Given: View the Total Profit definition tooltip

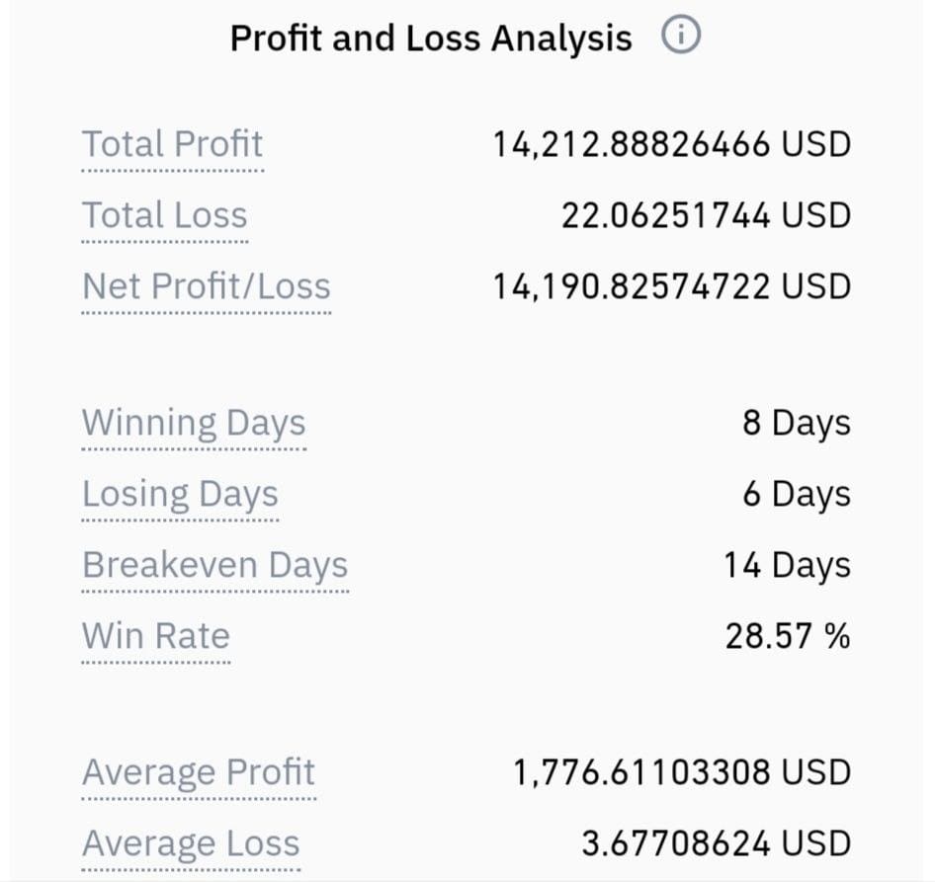Looking at the screenshot, I should [x=172, y=144].
